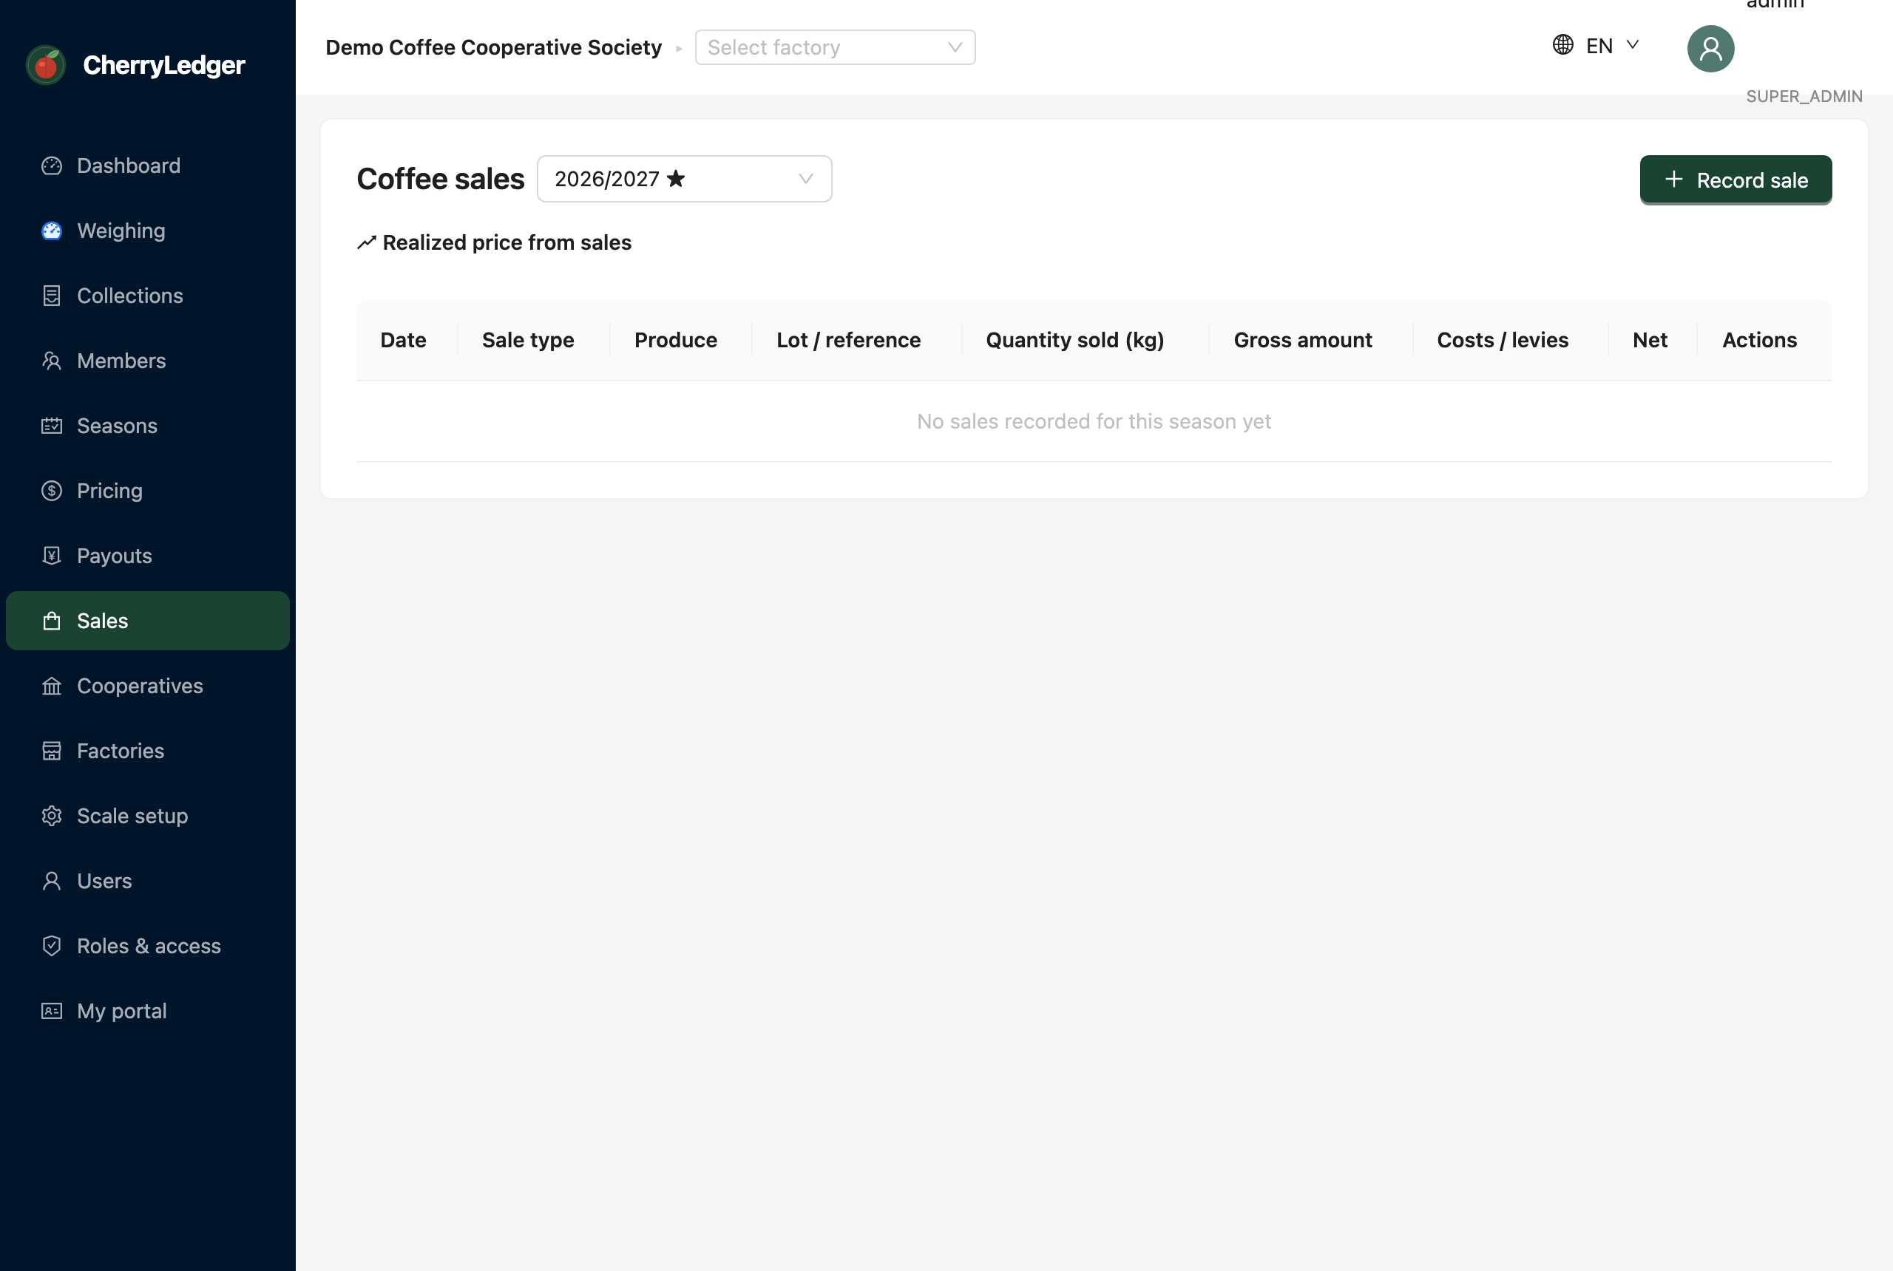Viewport: 1893px width, 1271px height.
Task: Click the plus icon on Record sale
Action: click(x=1673, y=179)
